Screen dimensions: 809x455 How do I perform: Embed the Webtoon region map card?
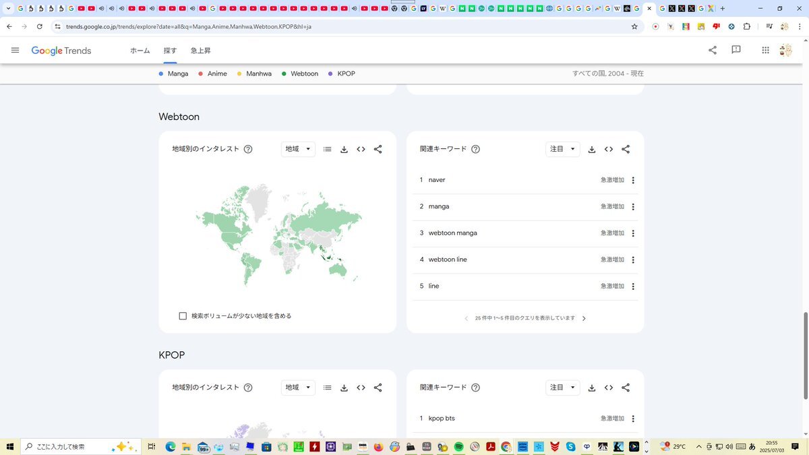[x=361, y=149]
